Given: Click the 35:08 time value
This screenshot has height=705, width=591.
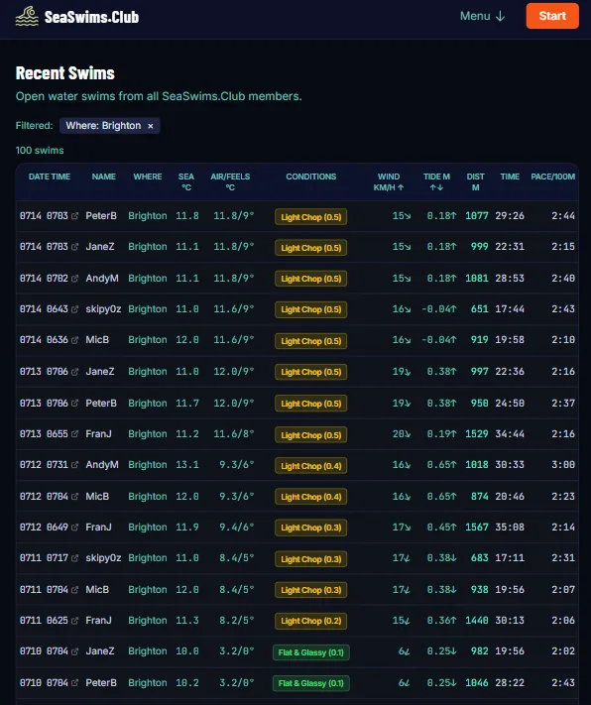Looking at the screenshot, I should (x=510, y=527).
